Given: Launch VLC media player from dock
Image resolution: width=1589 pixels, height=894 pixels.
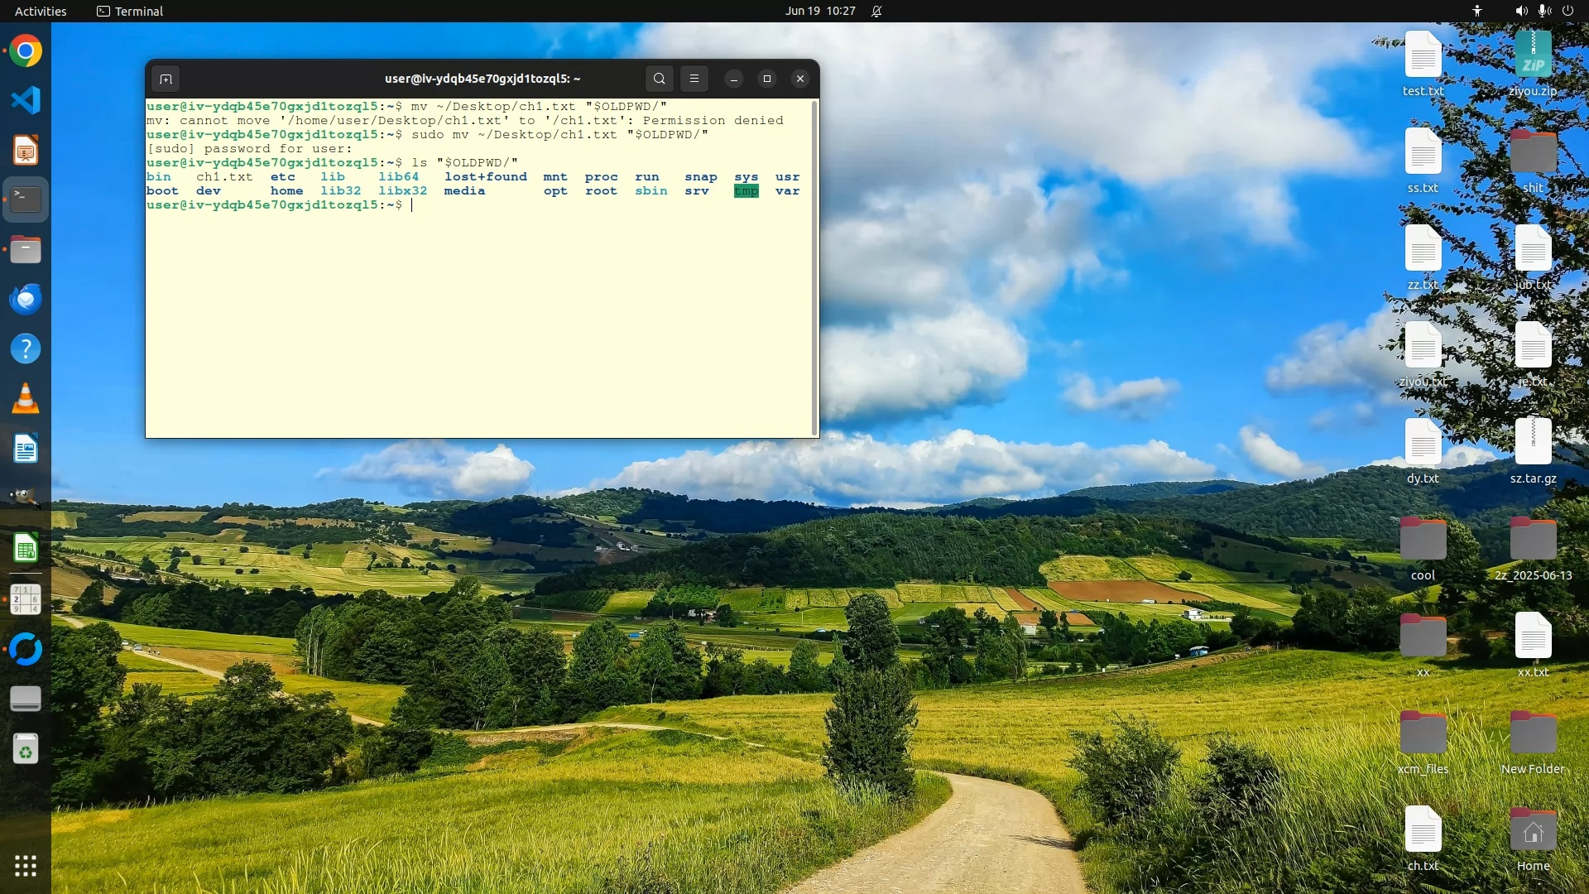Looking at the screenshot, I should point(26,399).
